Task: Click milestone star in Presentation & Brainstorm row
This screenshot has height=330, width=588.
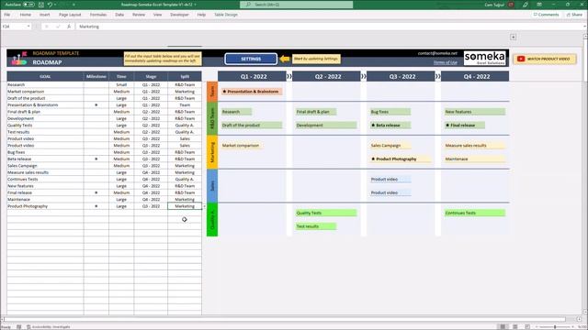Action: pos(96,105)
